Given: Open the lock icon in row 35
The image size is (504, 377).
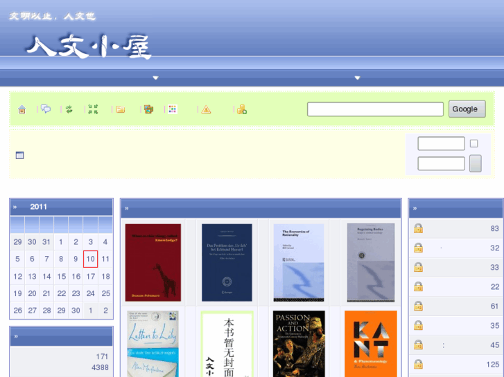Looking at the screenshot, I should coord(418,325).
